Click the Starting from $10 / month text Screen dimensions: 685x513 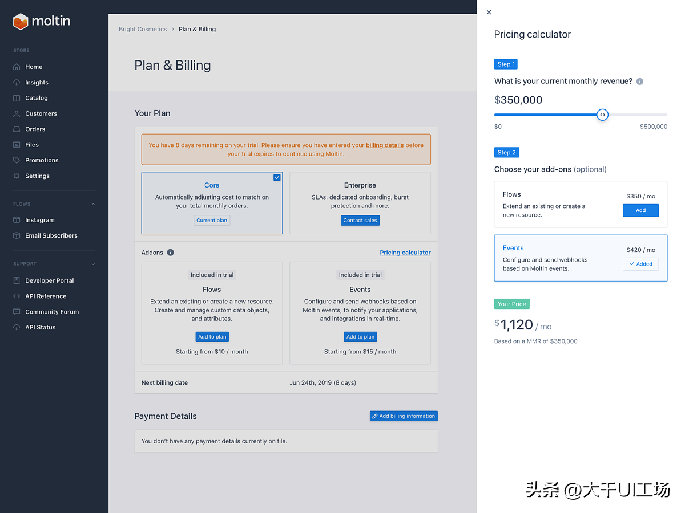[x=212, y=352]
